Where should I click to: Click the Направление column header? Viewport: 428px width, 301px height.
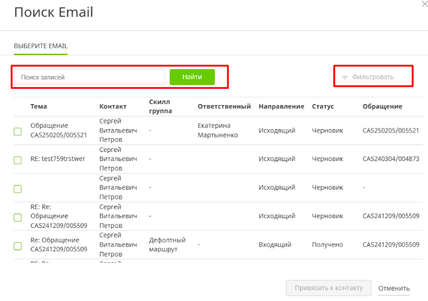tap(281, 106)
